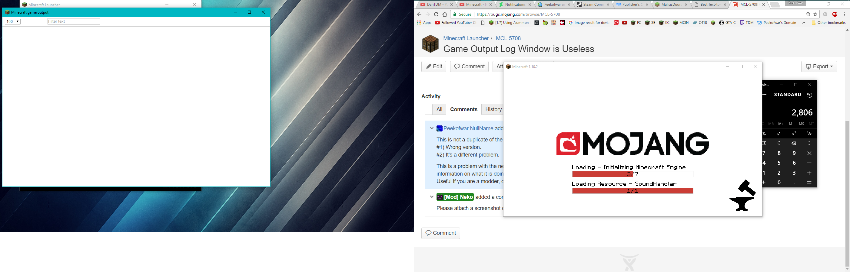Click the browser address bar URL

click(518, 14)
